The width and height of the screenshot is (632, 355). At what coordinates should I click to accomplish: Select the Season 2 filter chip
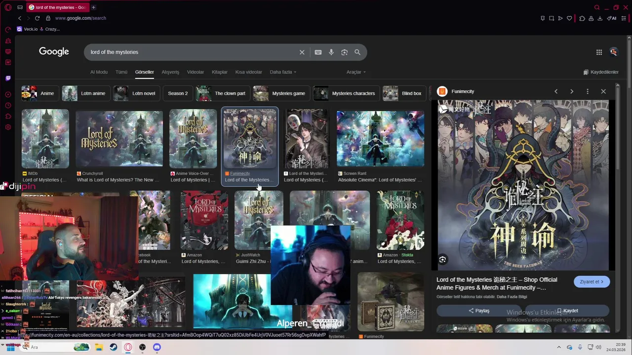[x=178, y=93]
